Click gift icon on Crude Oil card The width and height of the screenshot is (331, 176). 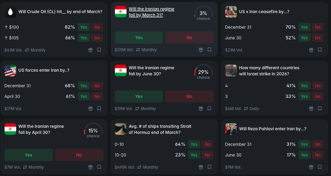click(x=91, y=50)
